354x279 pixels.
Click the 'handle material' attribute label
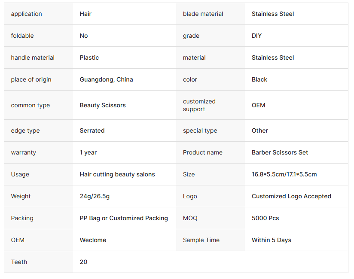pos(33,58)
